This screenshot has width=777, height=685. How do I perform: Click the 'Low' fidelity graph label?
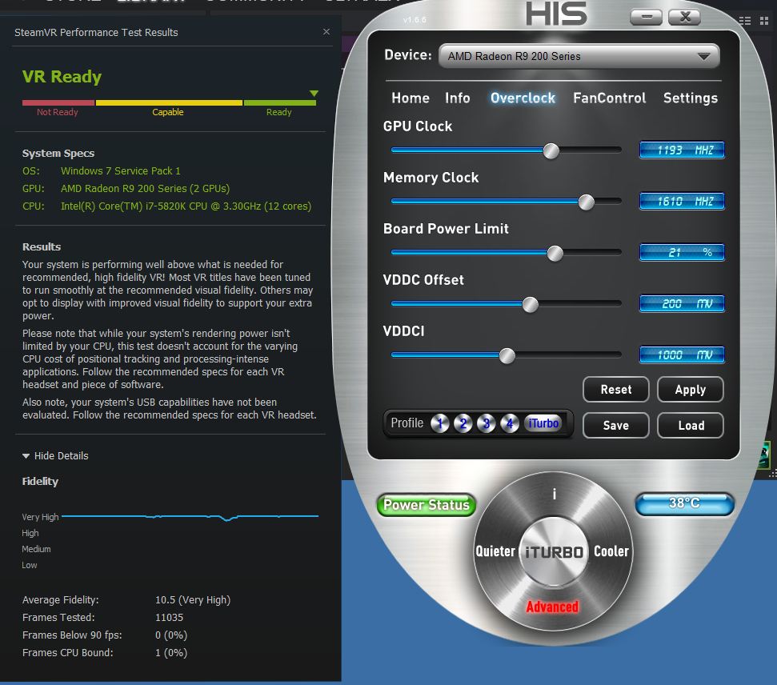(x=30, y=565)
